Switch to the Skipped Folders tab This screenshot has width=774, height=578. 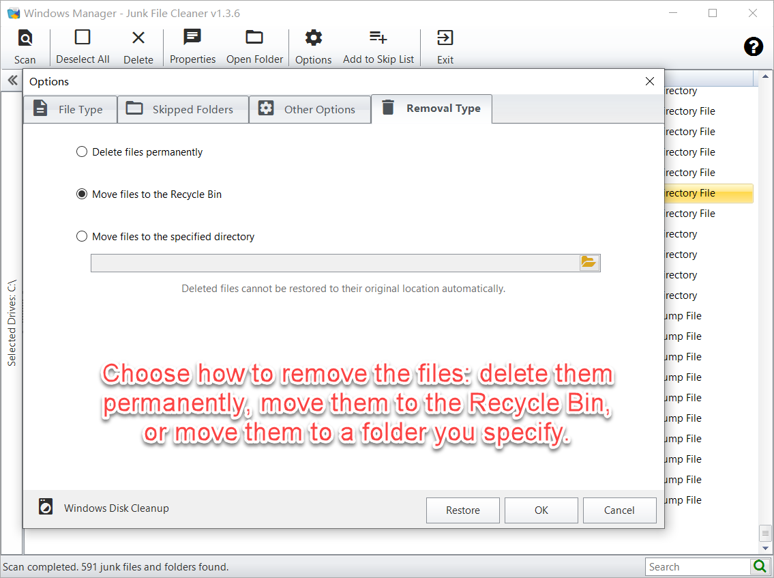coord(183,109)
